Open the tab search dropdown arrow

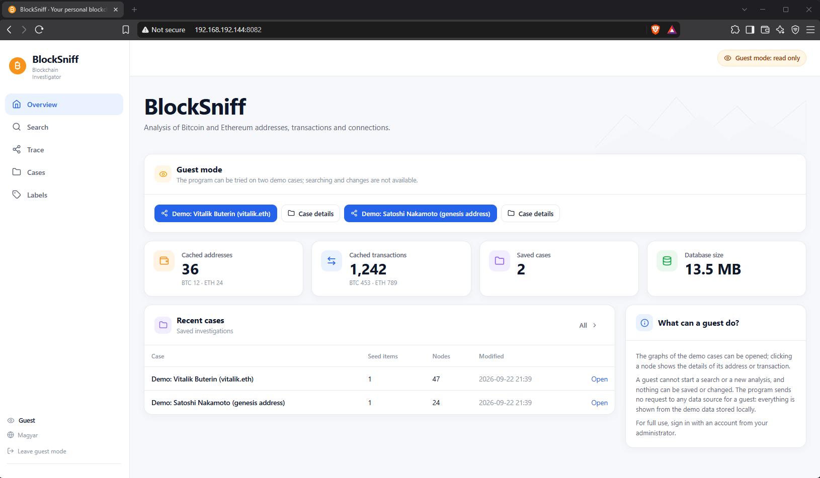pos(745,10)
